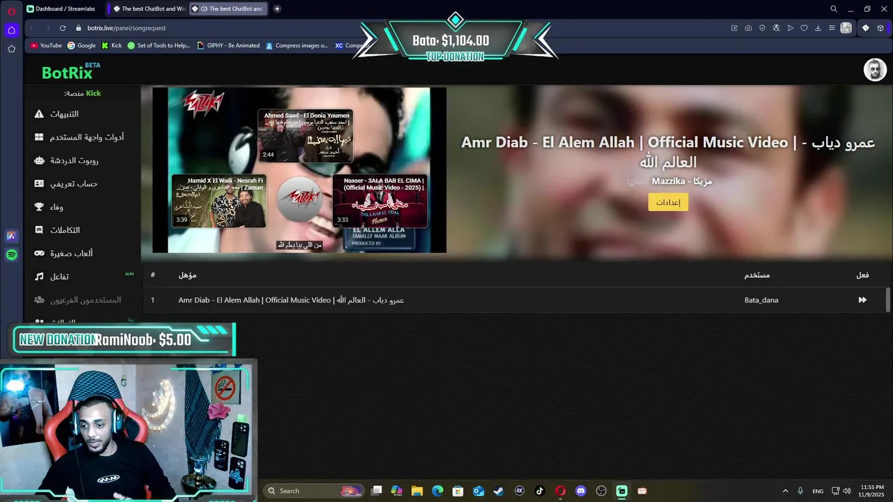Open the Opera menu logo
Viewport: 893px width, 502px height.
coord(11,11)
